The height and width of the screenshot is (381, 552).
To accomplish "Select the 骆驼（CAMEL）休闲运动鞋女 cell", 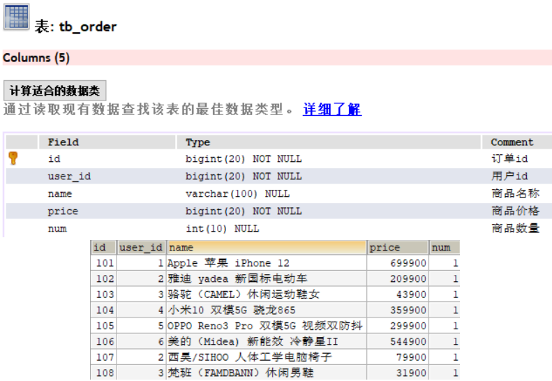I will pos(267,294).
